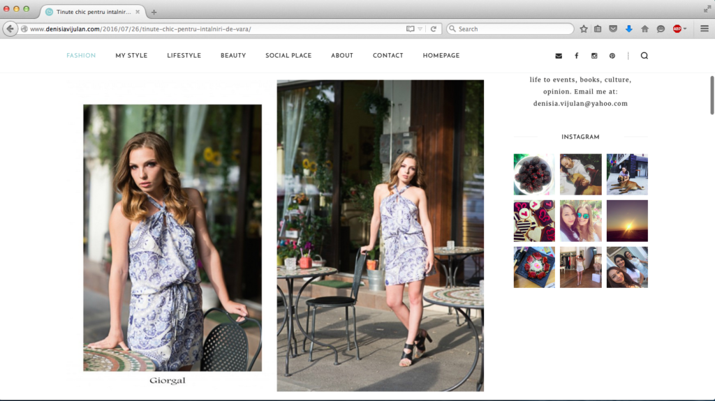Open a new browser tab with plus button
This screenshot has width=715, height=401.
click(154, 12)
